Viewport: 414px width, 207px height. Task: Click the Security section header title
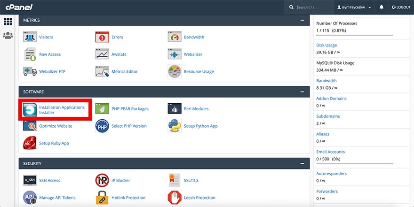(32, 163)
